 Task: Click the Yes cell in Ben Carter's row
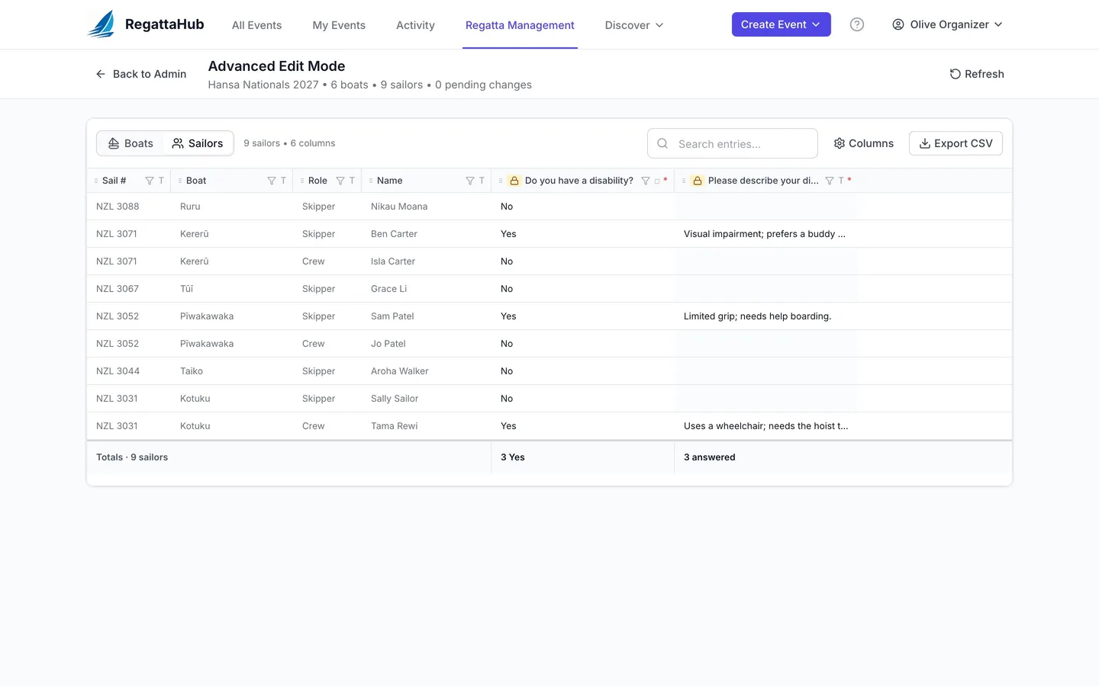pyautogui.click(x=583, y=234)
